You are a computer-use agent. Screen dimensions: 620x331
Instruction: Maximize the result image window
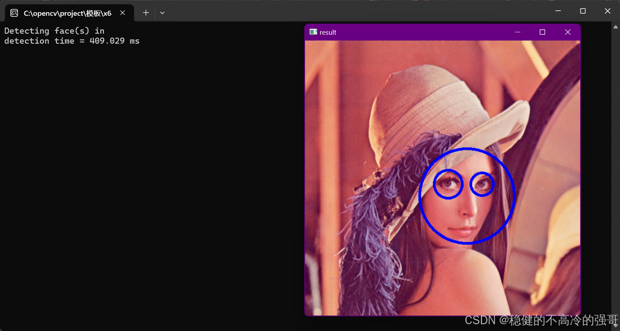(x=542, y=32)
